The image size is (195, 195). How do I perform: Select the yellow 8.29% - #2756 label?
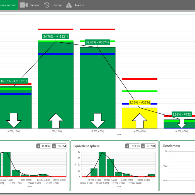[140, 103]
